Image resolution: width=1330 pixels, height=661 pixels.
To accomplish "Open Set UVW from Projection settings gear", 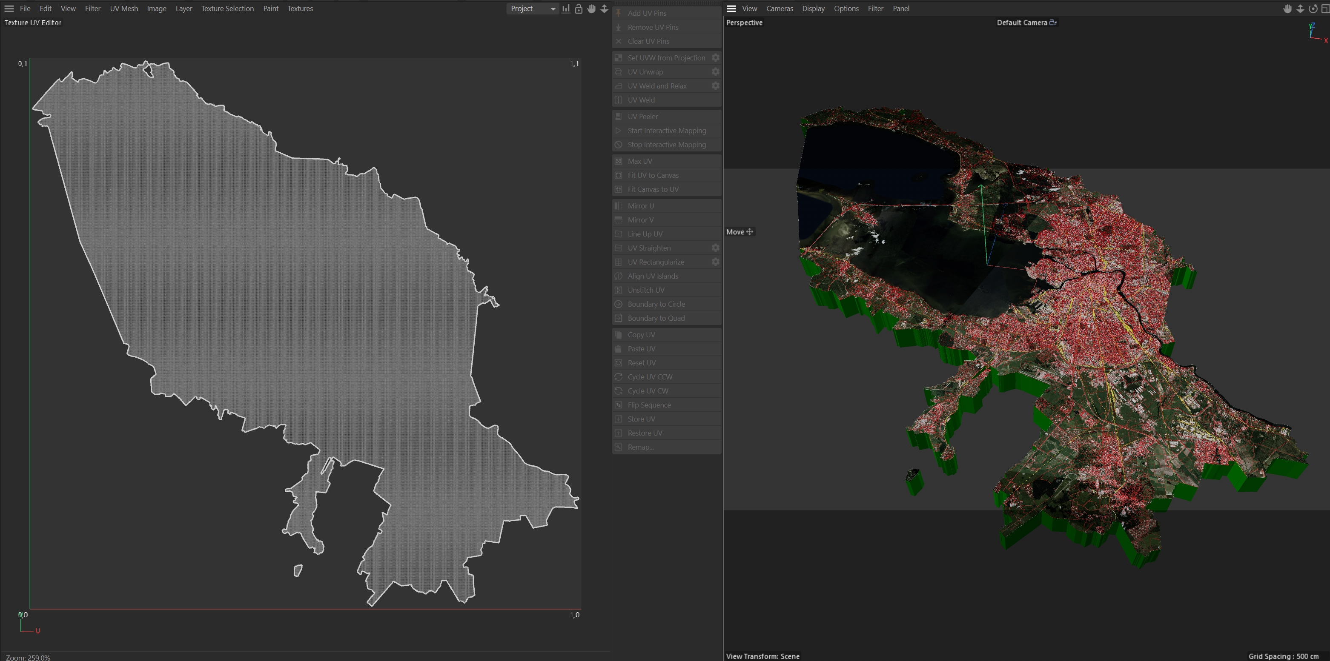I will coord(716,58).
